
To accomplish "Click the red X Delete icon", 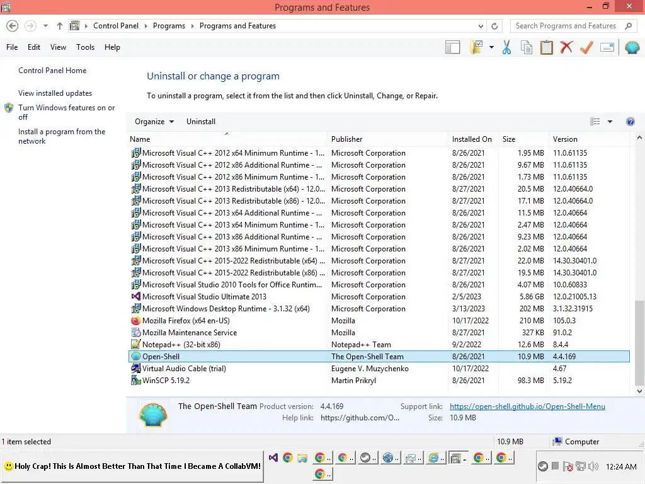I will (566, 47).
